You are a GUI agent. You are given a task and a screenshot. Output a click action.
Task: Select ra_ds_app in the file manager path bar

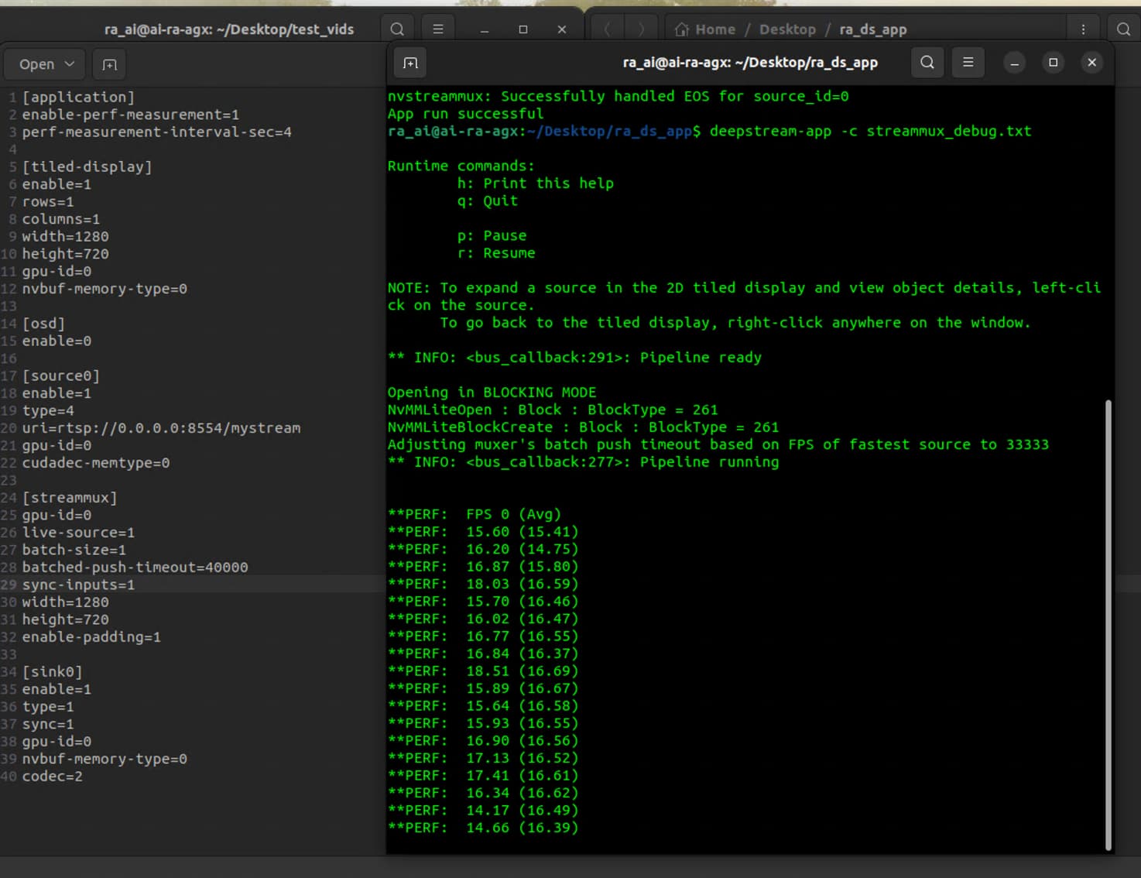tap(872, 29)
